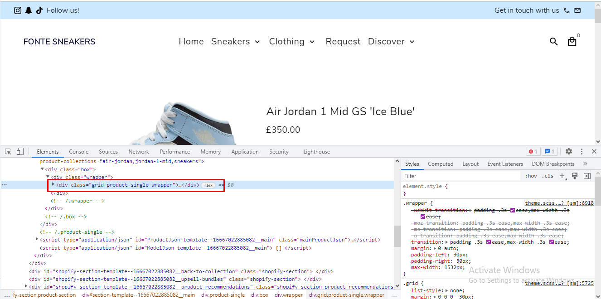The image size is (601, 299).
Task: Open the first ease swatch of the active transition
Action: click(x=489, y=242)
